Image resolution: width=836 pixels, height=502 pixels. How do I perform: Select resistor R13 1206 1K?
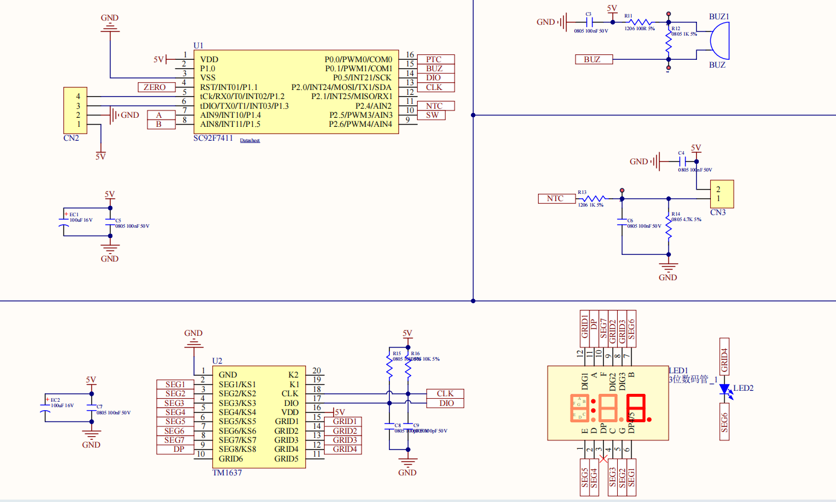[x=593, y=198]
